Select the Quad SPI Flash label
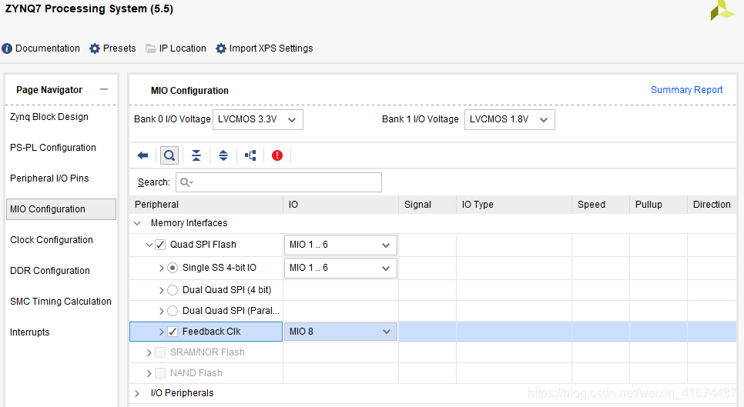 (x=203, y=245)
